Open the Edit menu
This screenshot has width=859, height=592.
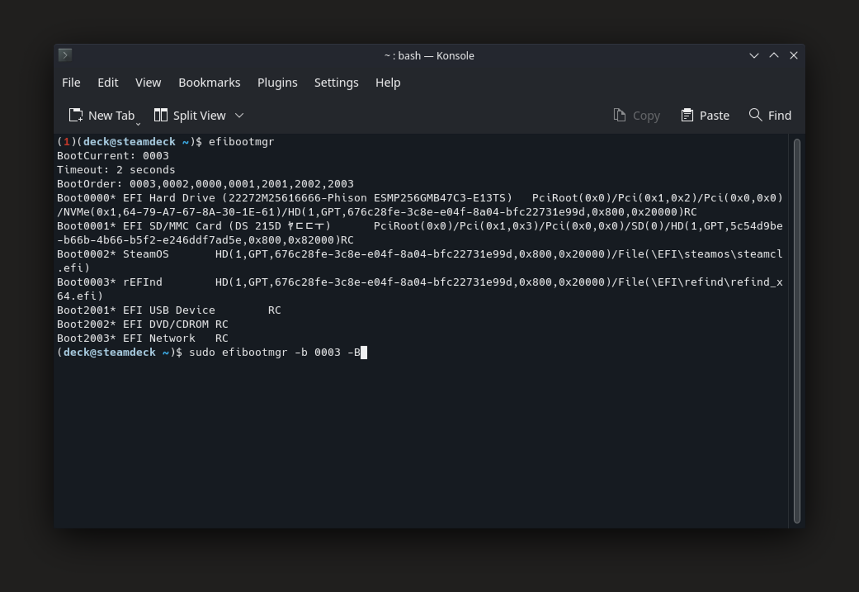pos(108,83)
